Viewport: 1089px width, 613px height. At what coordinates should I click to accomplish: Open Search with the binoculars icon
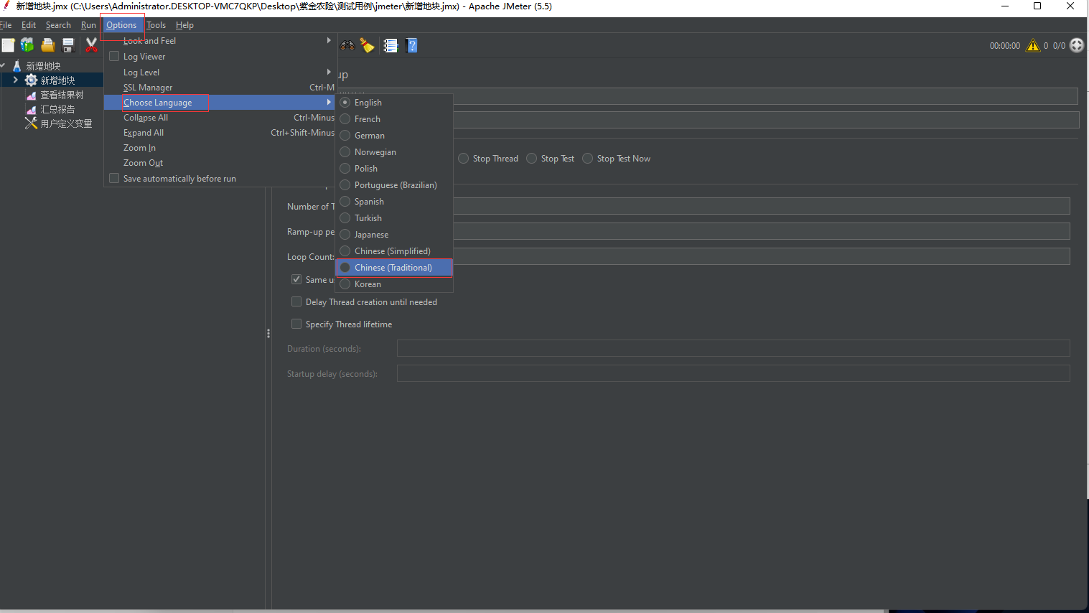pos(347,45)
